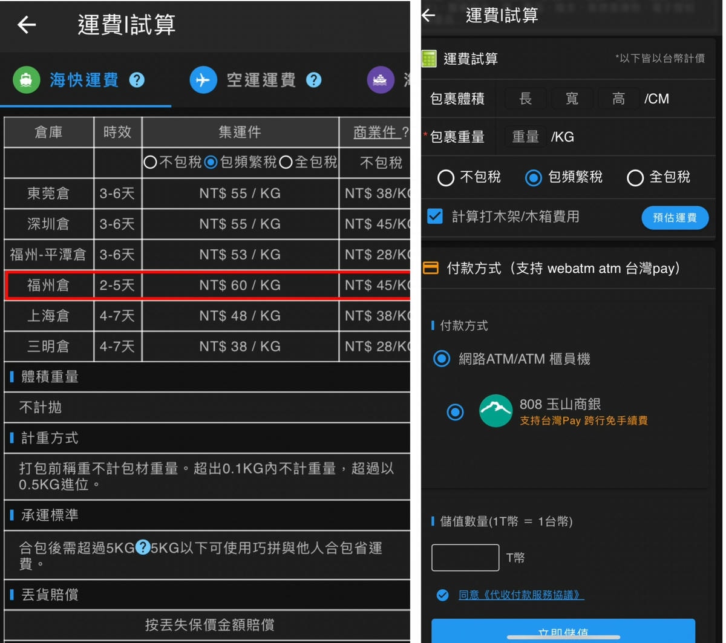Viewport: 726px width, 643px height.
Task: Click the 承運標準 section heading
Action: pyautogui.click(x=50, y=515)
